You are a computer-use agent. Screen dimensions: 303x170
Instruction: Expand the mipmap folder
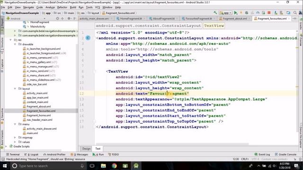15,137
